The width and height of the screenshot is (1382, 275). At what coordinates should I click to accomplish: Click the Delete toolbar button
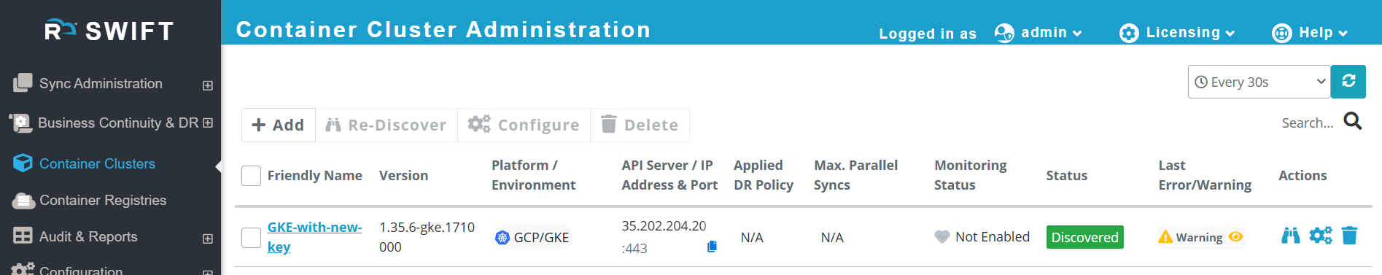click(640, 125)
